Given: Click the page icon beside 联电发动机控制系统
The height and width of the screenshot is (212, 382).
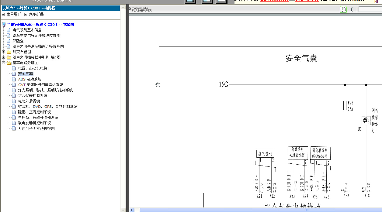Looking at the screenshot, I should pos(13,123).
